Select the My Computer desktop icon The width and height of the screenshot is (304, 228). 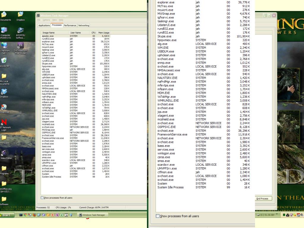(x=5, y=33)
